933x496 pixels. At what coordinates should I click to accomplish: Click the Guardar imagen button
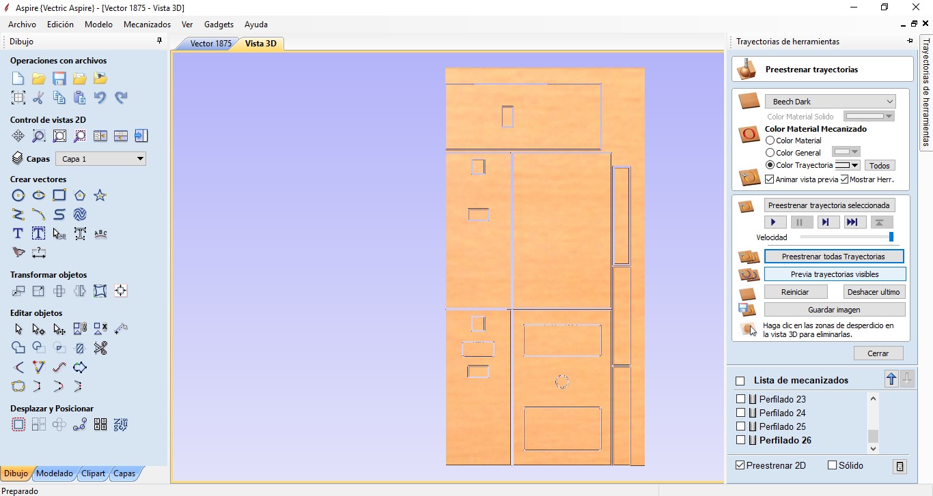pos(834,310)
